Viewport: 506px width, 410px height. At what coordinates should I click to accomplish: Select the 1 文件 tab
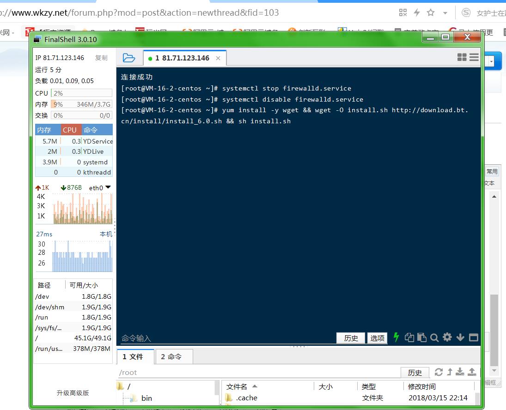133,356
